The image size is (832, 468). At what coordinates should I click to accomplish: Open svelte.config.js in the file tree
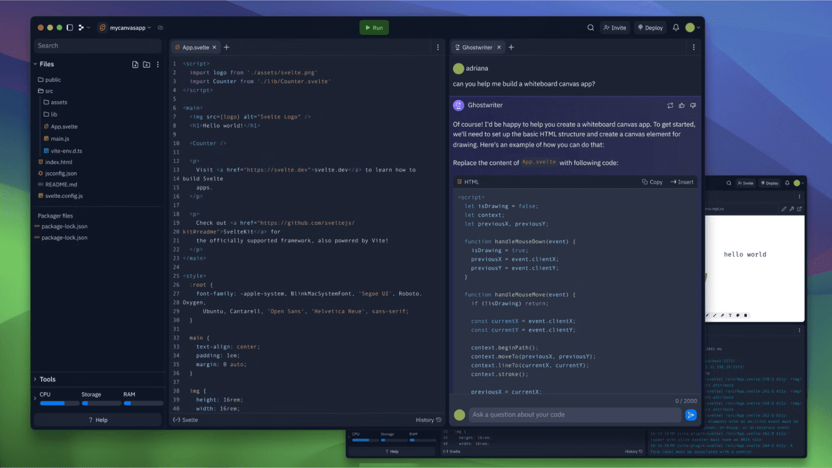60,196
